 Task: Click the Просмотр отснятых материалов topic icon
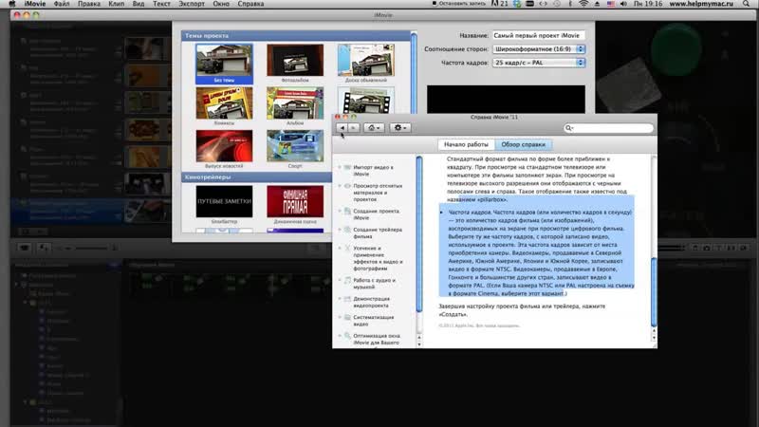coord(347,185)
